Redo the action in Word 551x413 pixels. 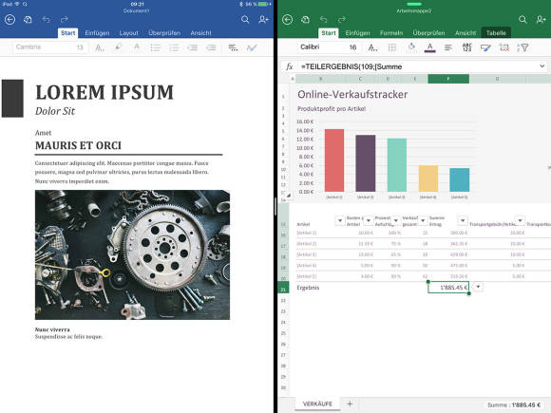pos(64,19)
